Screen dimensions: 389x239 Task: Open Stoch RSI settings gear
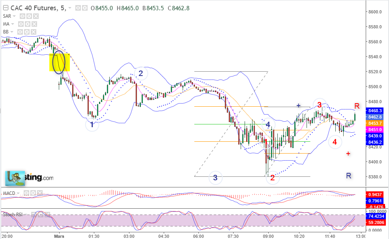pos(40,215)
